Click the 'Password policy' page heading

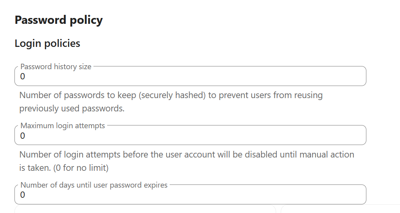pos(59,20)
